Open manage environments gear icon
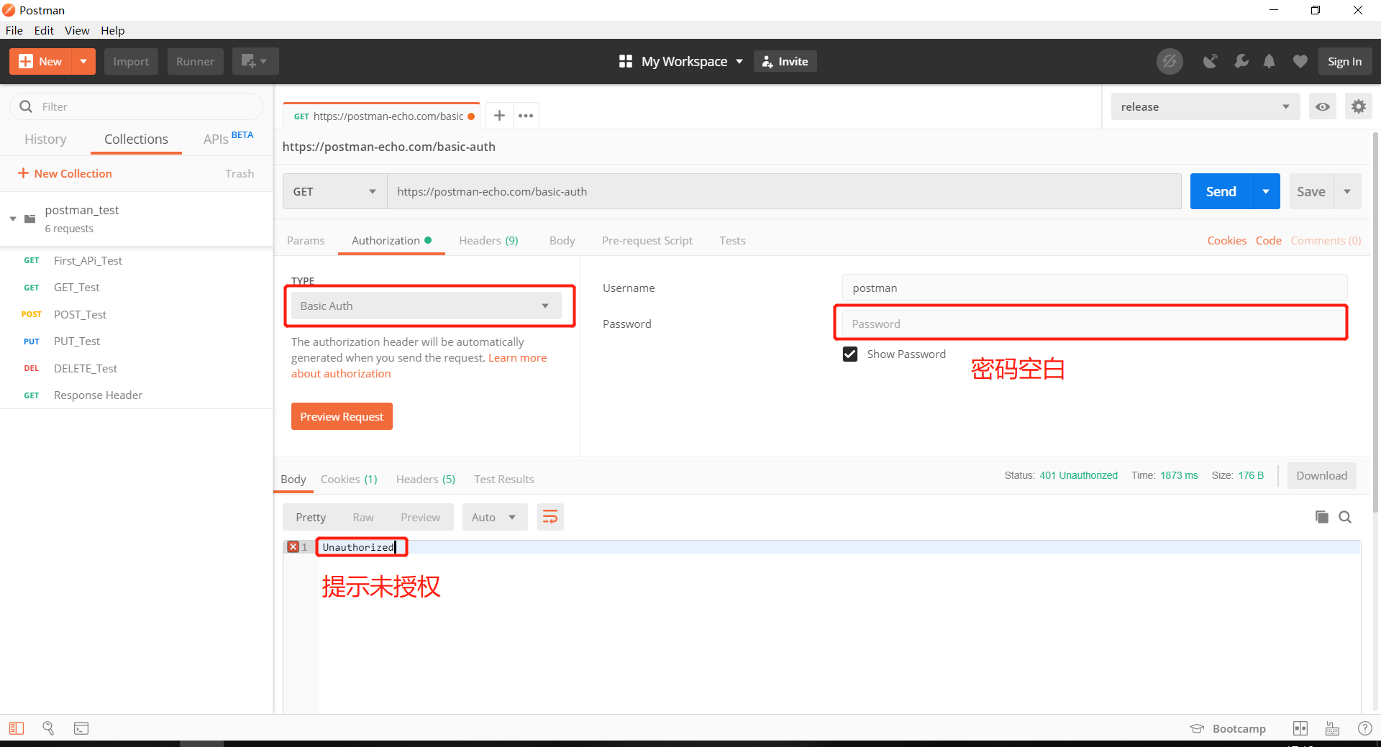This screenshot has width=1381, height=747. coord(1358,106)
